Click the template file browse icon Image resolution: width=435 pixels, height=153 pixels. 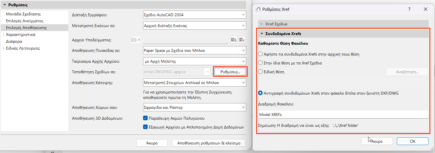[x=234, y=40]
